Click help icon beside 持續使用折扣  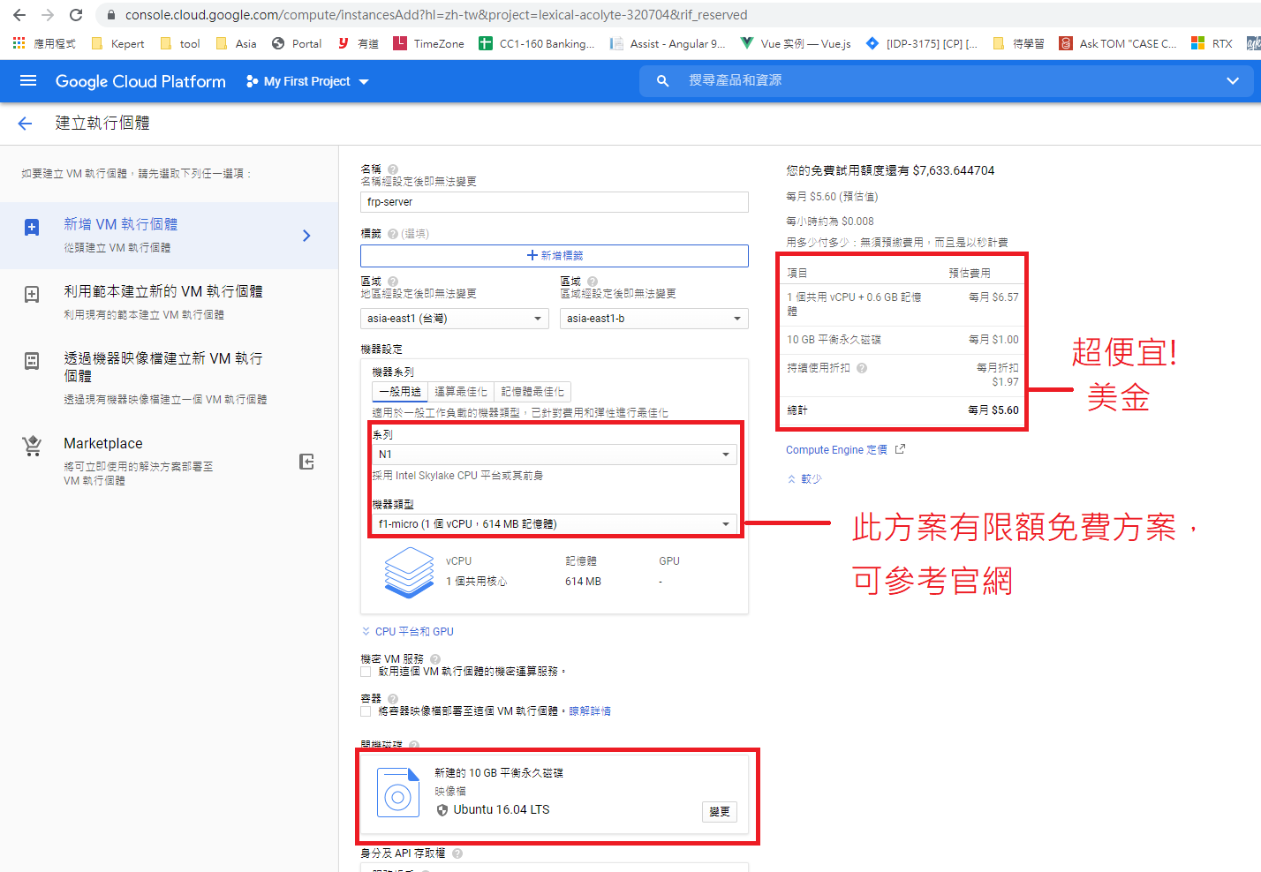(862, 368)
